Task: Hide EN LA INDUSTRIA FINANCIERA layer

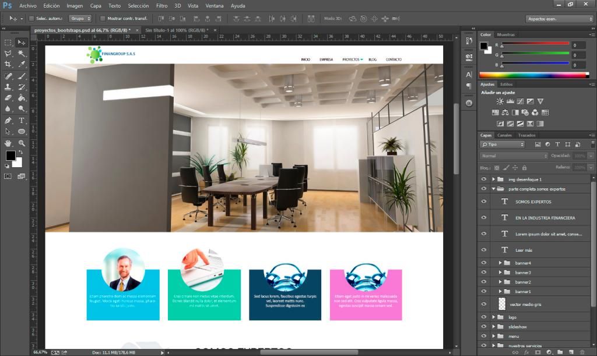Action: coord(483,217)
